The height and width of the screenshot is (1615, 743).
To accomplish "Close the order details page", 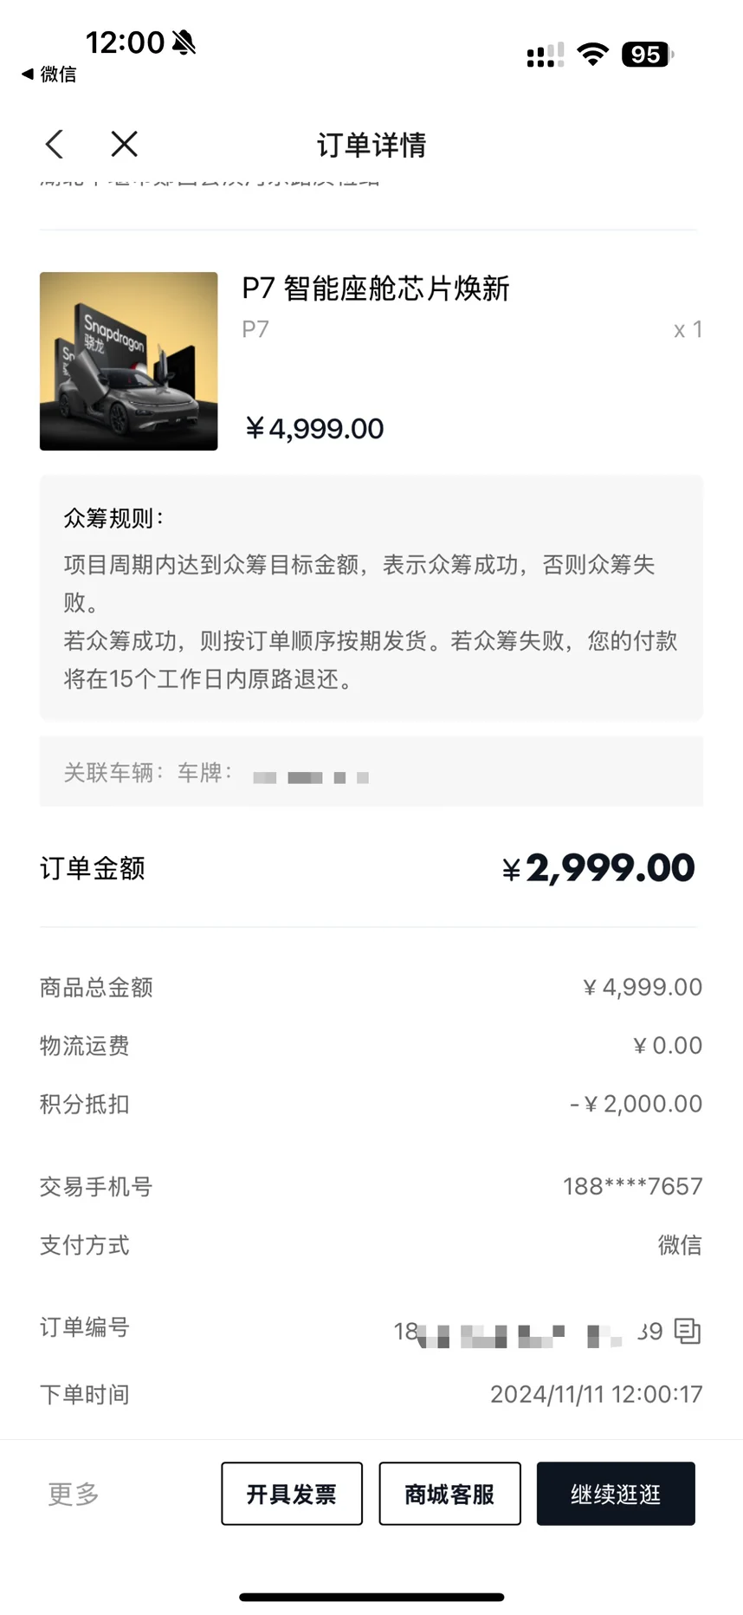I will [125, 145].
